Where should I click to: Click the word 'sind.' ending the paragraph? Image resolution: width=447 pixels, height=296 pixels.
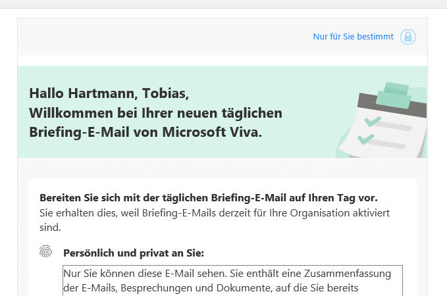(51, 228)
